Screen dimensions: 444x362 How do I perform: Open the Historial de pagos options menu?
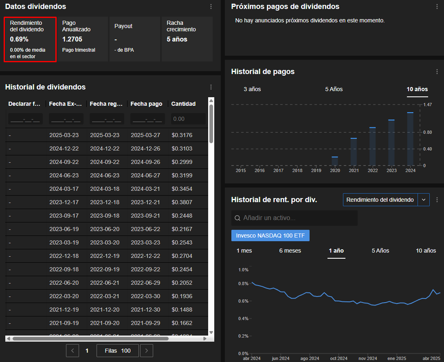(437, 72)
